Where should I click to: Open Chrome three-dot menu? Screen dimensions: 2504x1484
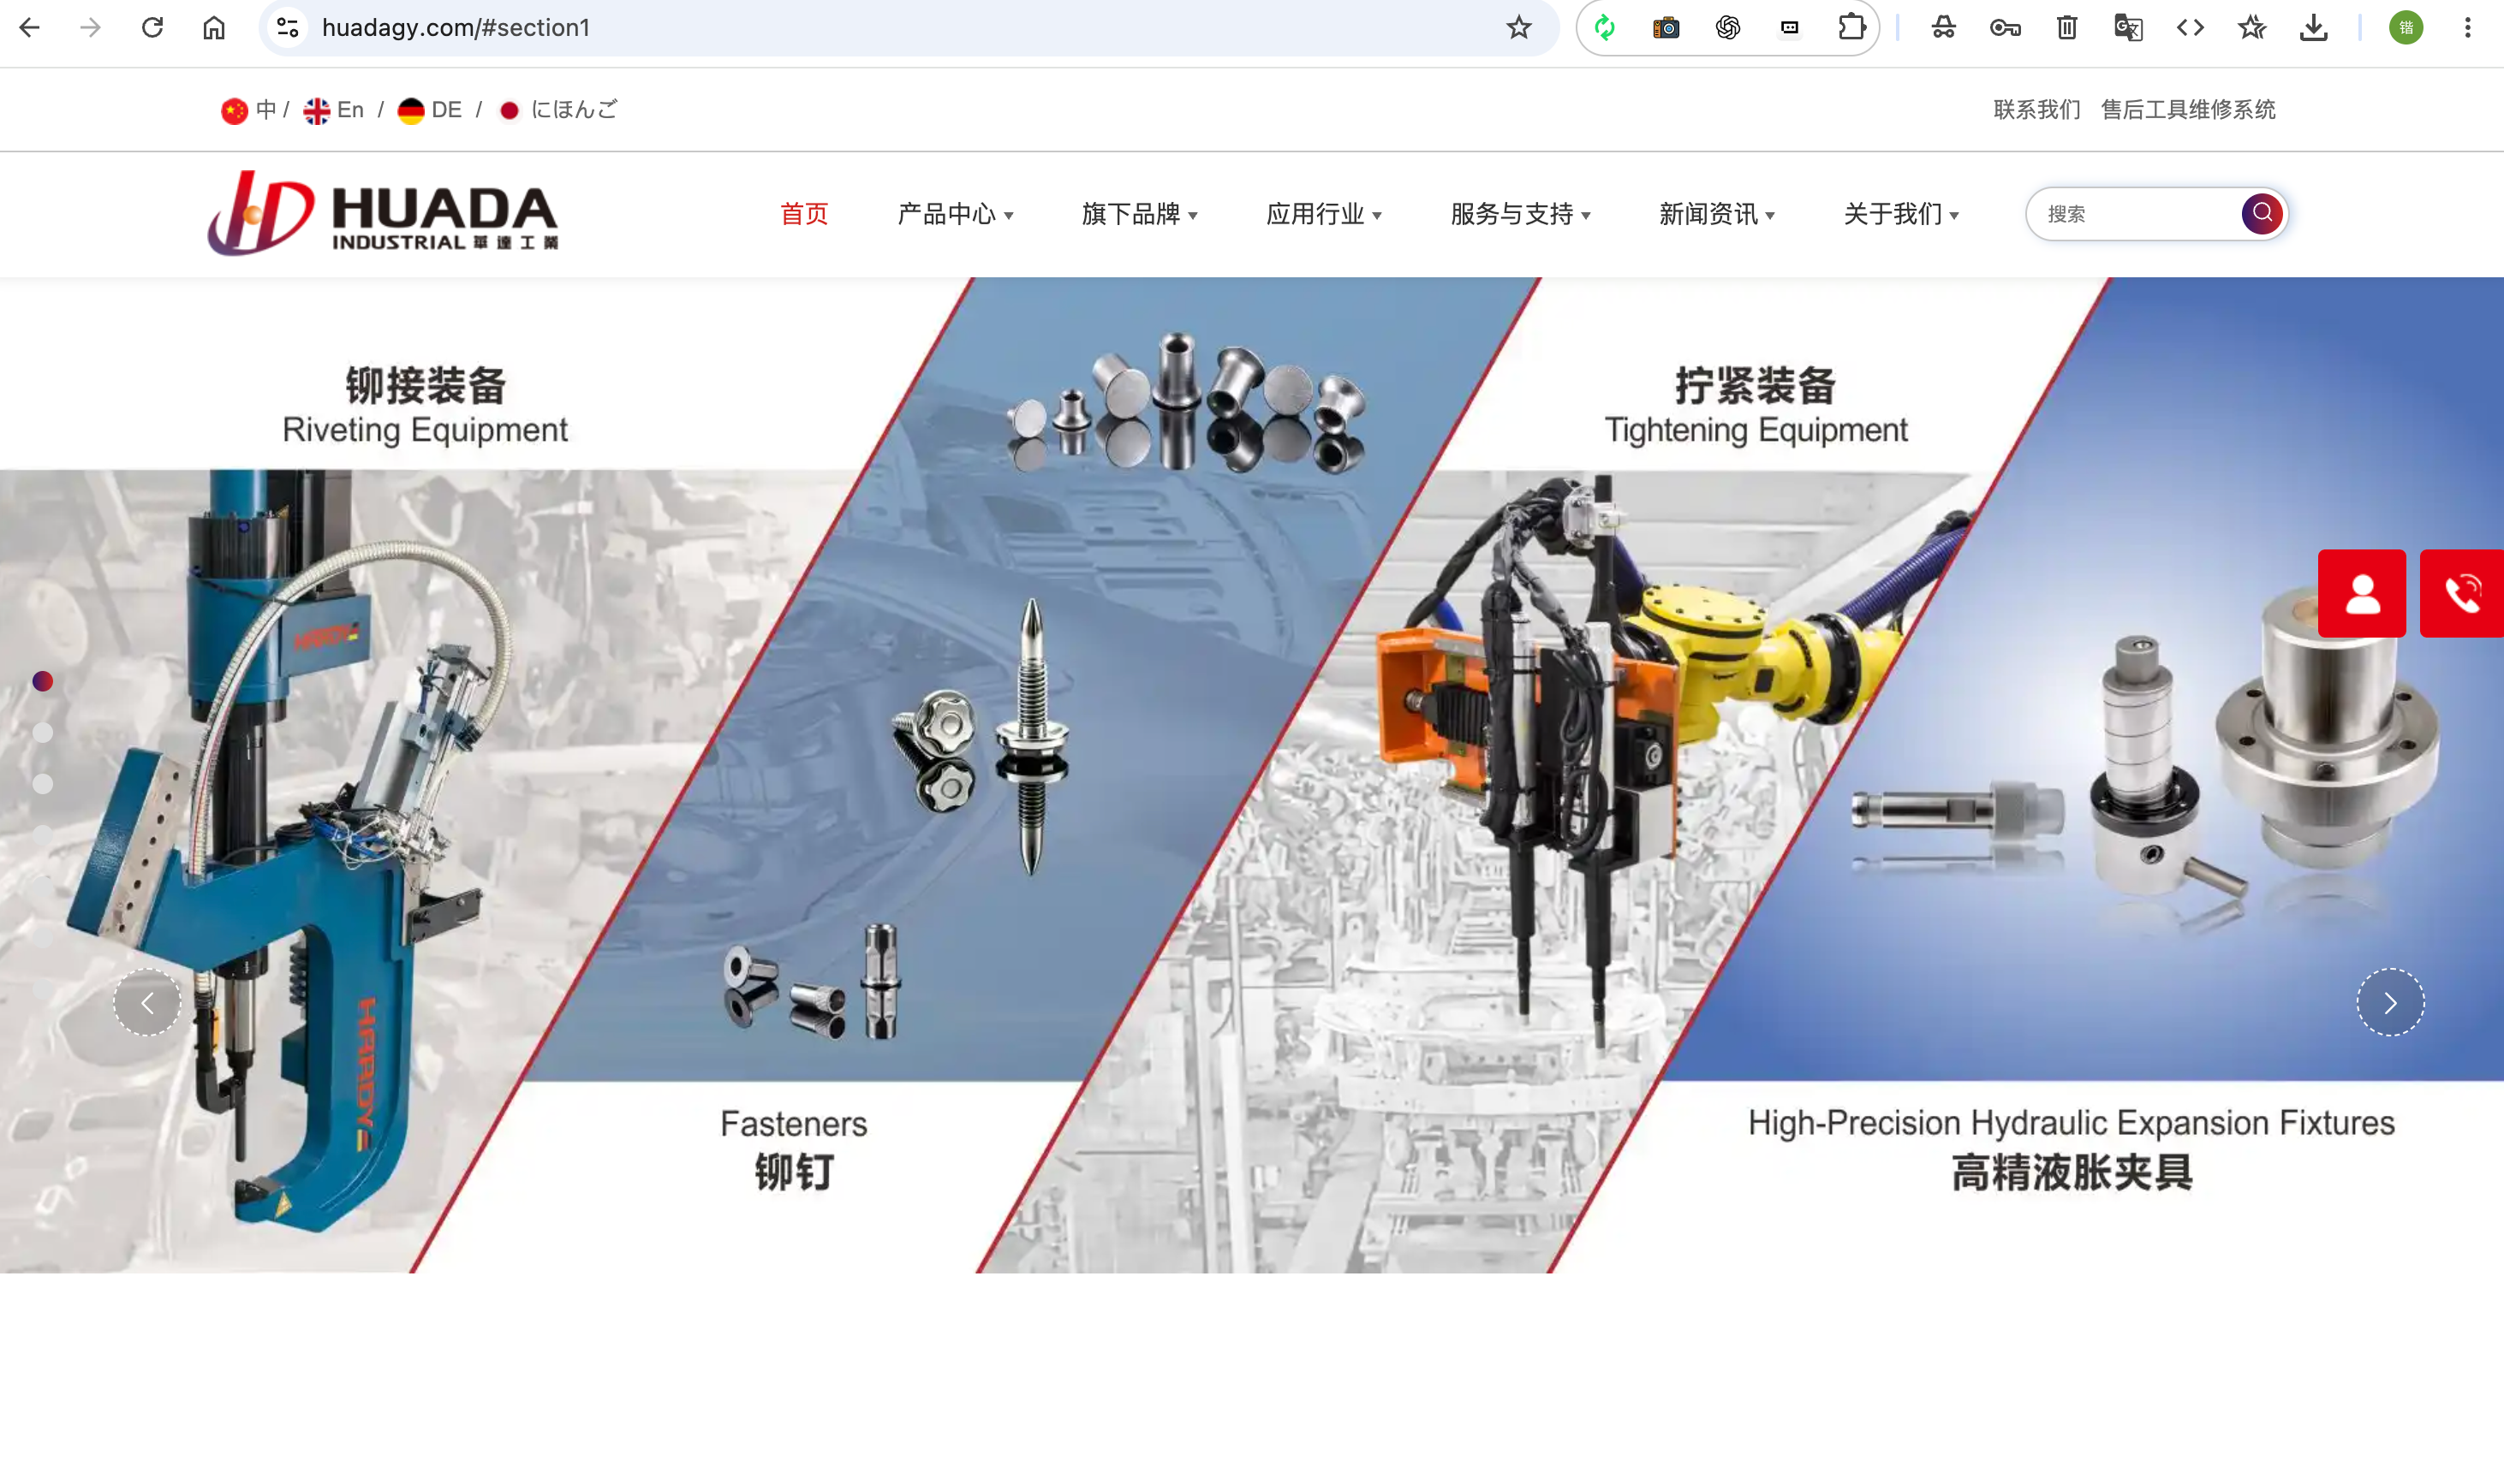pos(2467,27)
